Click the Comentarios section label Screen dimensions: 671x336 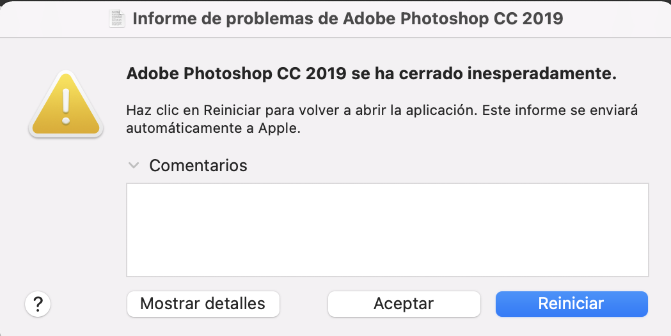tap(198, 165)
